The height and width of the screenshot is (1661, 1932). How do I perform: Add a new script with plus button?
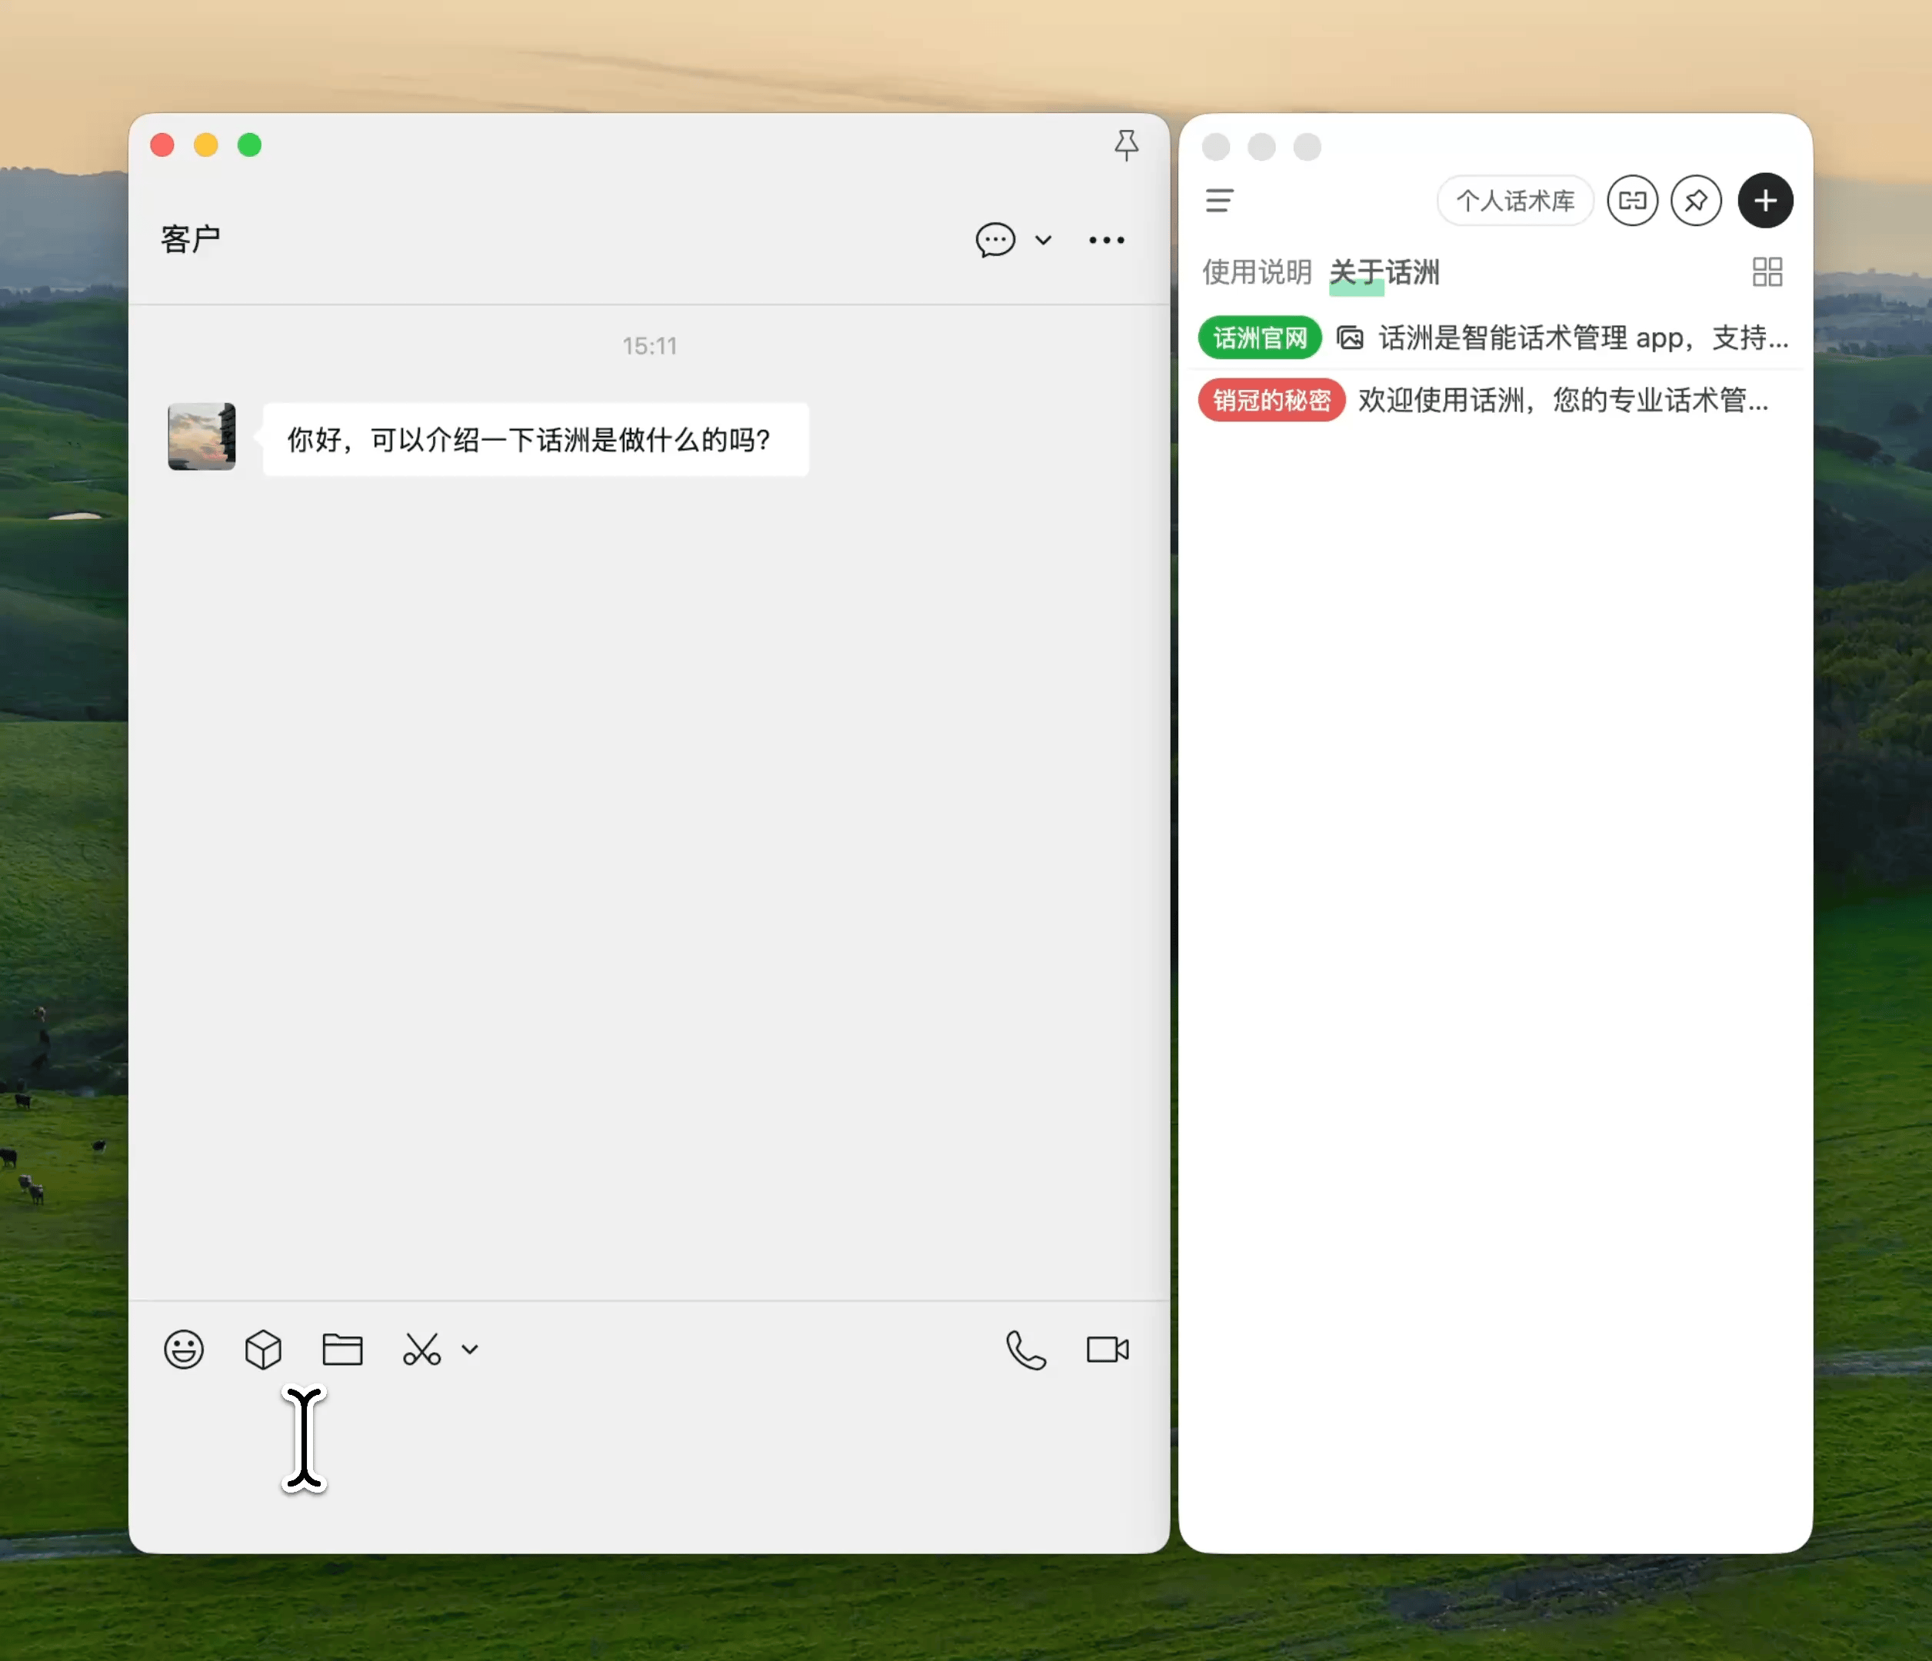point(1765,201)
